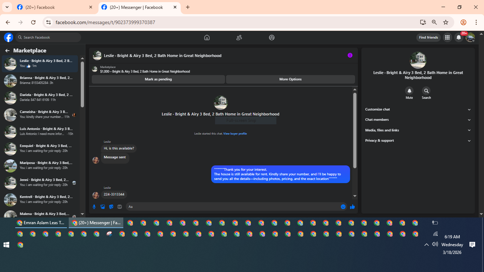The height and width of the screenshot is (272, 484).
Task: Open Messenger taskbar window button
Action: click(x=96, y=223)
